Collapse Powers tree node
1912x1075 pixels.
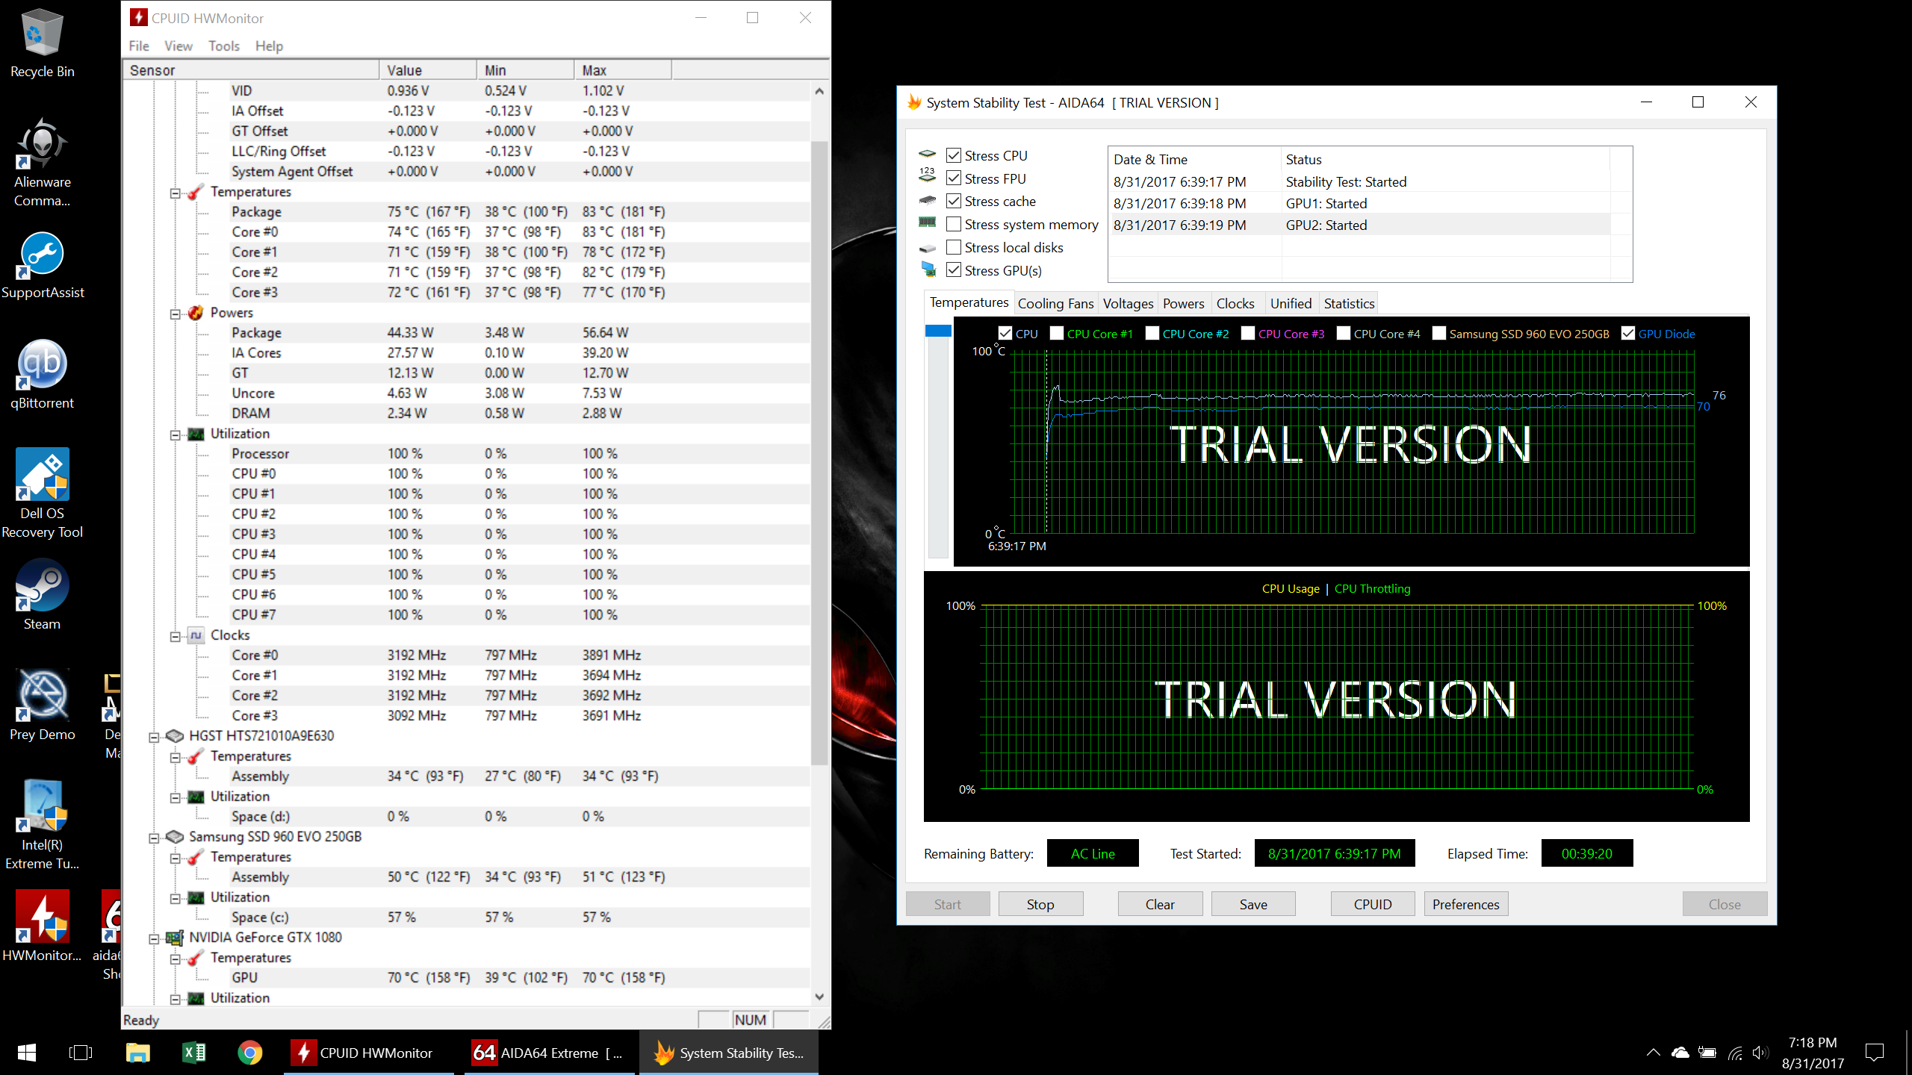click(175, 314)
